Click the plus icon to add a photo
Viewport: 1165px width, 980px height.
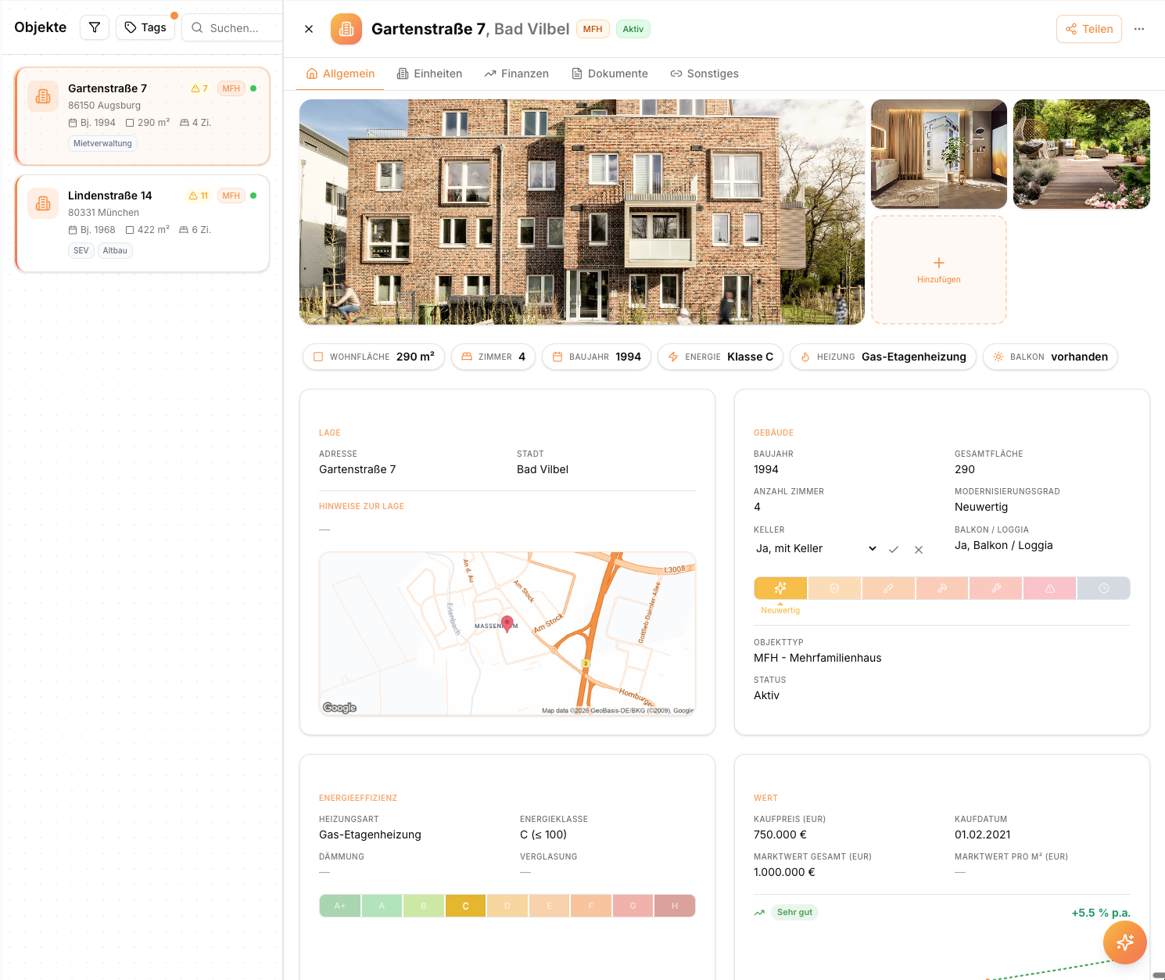pyautogui.click(x=939, y=263)
